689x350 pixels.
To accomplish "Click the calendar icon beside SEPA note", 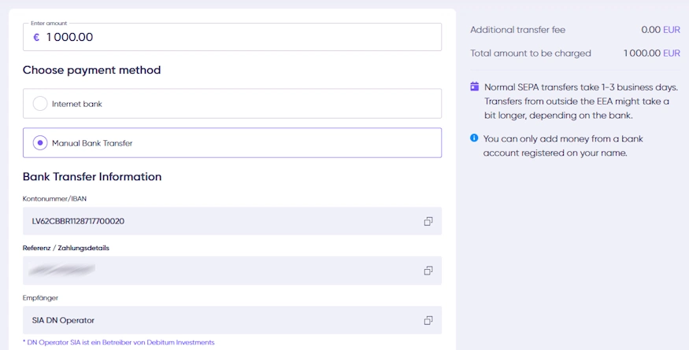I will (475, 87).
